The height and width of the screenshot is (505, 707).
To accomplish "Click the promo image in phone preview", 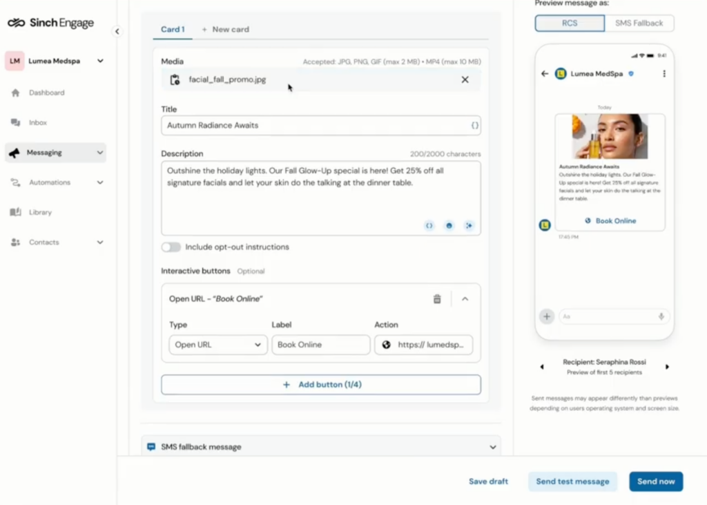I will click(610, 136).
